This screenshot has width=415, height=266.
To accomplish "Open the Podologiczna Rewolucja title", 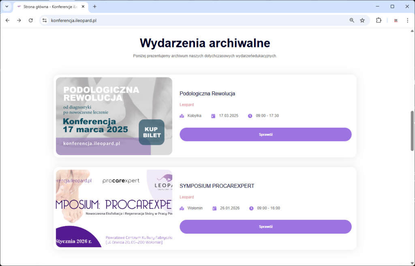I will [x=207, y=94].
